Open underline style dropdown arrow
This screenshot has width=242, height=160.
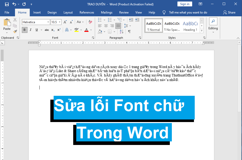tap(41, 30)
